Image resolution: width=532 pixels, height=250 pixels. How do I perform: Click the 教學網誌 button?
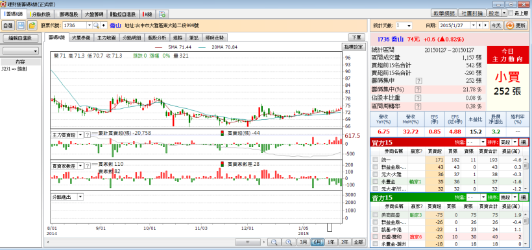point(444,13)
